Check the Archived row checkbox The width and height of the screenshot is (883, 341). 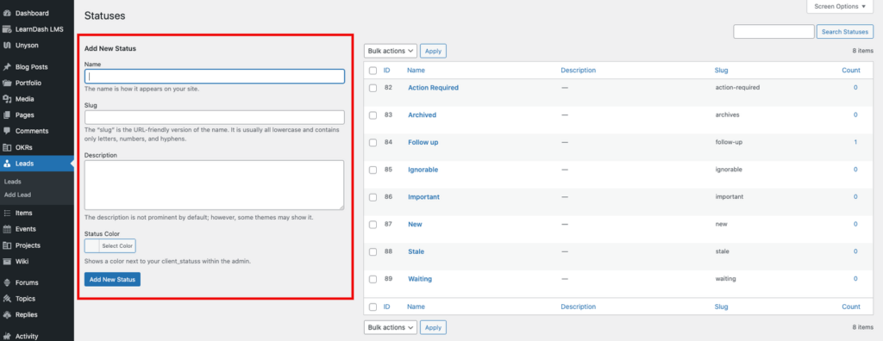click(373, 115)
